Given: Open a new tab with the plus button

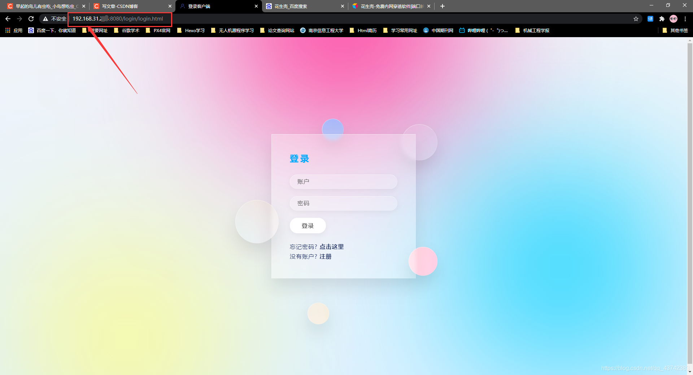Looking at the screenshot, I should pyautogui.click(x=442, y=6).
